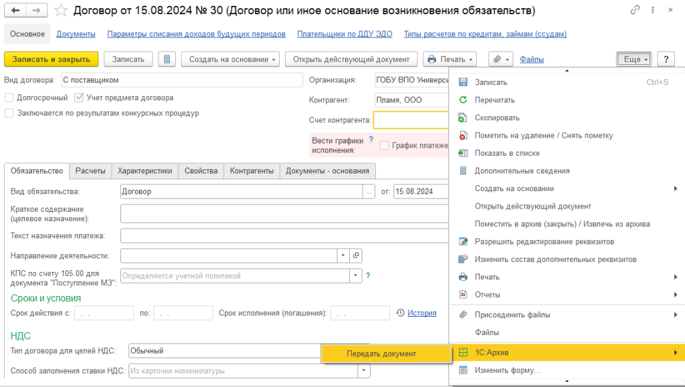
Task: Click the green refresh icon for Перечитать
Action: point(463,100)
